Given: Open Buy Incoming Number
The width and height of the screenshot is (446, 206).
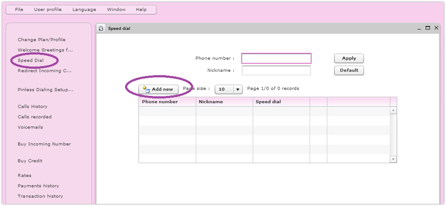Looking at the screenshot, I should 44,144.
